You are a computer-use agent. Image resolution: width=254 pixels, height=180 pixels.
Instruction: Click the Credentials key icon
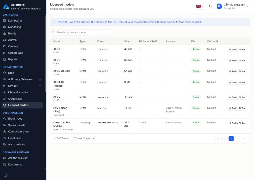(x=4, y=99)
